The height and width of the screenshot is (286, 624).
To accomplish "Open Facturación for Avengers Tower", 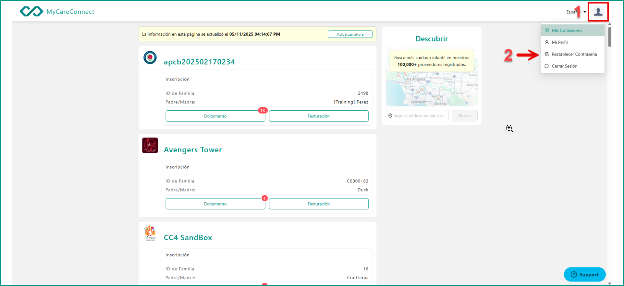I will 318,204.
